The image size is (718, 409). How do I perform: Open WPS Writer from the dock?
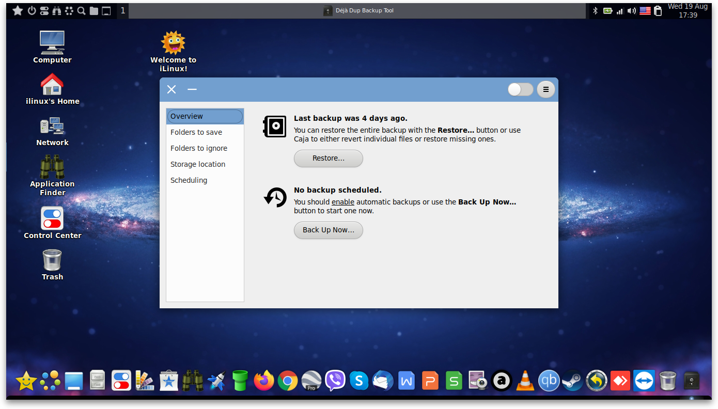click(407, 381)
